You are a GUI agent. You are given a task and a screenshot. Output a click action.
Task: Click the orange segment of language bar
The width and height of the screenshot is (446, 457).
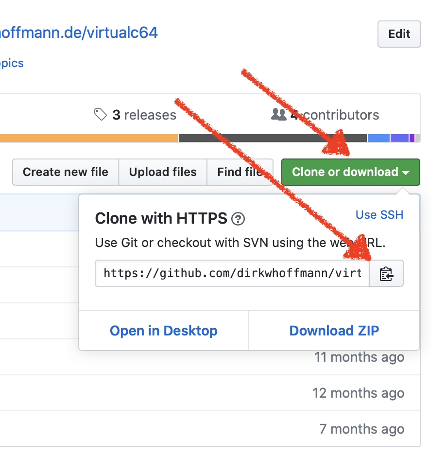(x=89, y=138)
